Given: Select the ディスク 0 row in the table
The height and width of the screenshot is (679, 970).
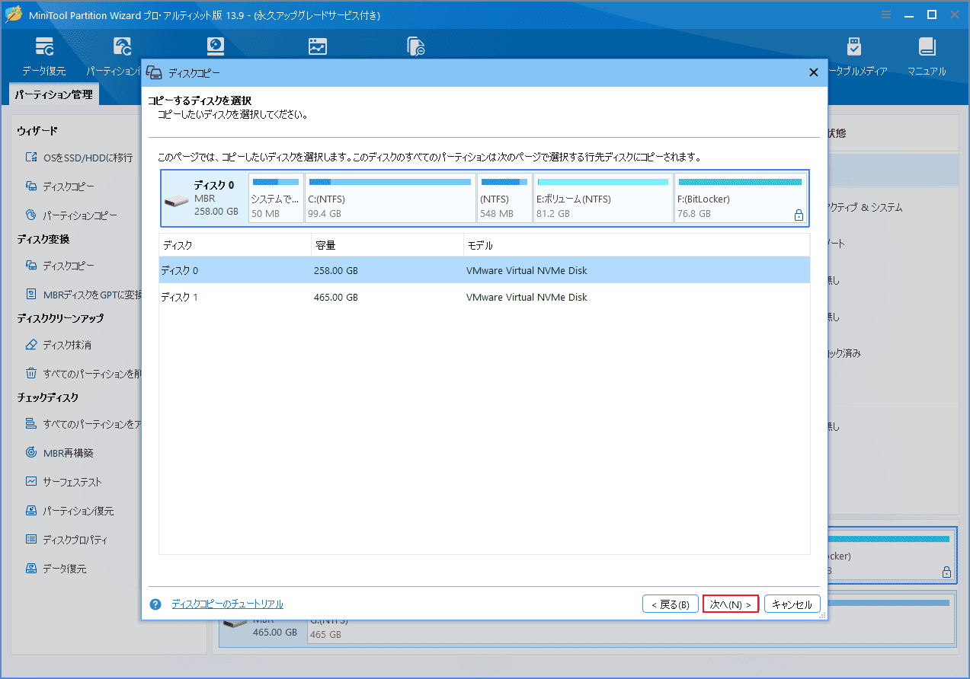Looking at the screenshot, I should pyautogui.click(x=485, y=270).
